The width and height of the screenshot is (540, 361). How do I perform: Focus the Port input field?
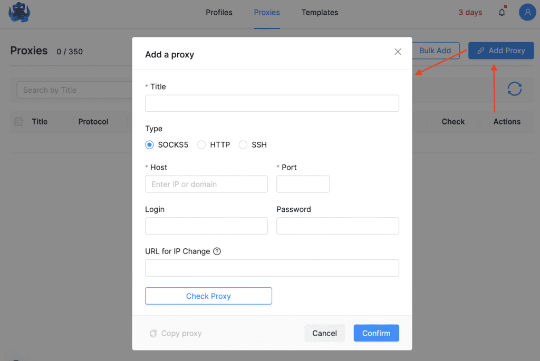pyautogui.click(x=303, y=184)
